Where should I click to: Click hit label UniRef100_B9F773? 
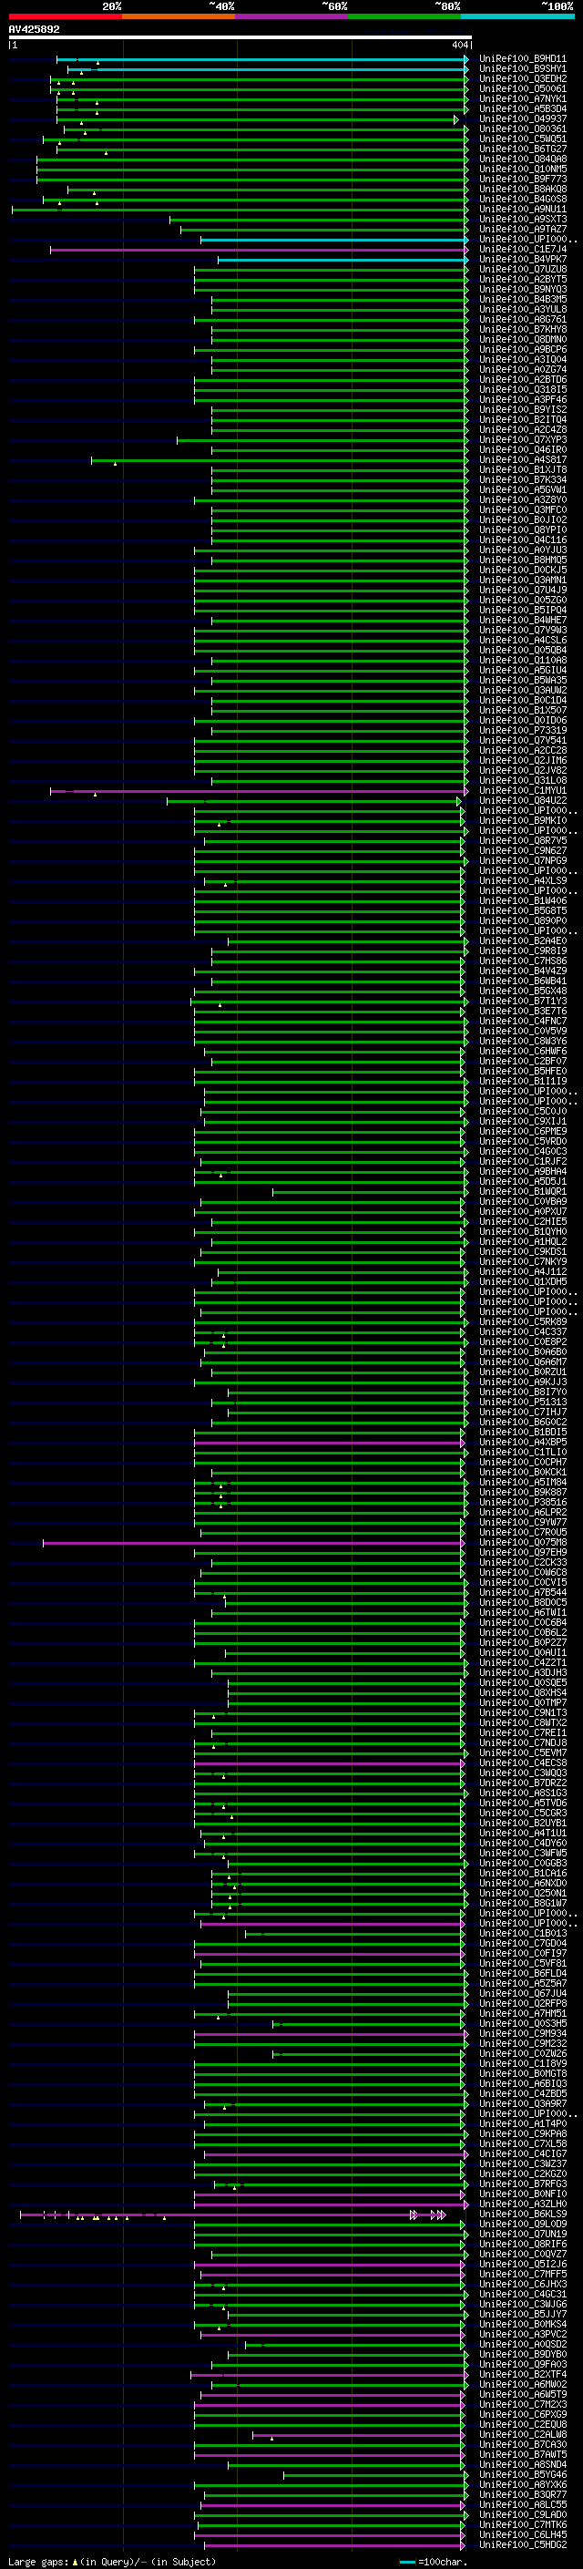click(523, 180)
